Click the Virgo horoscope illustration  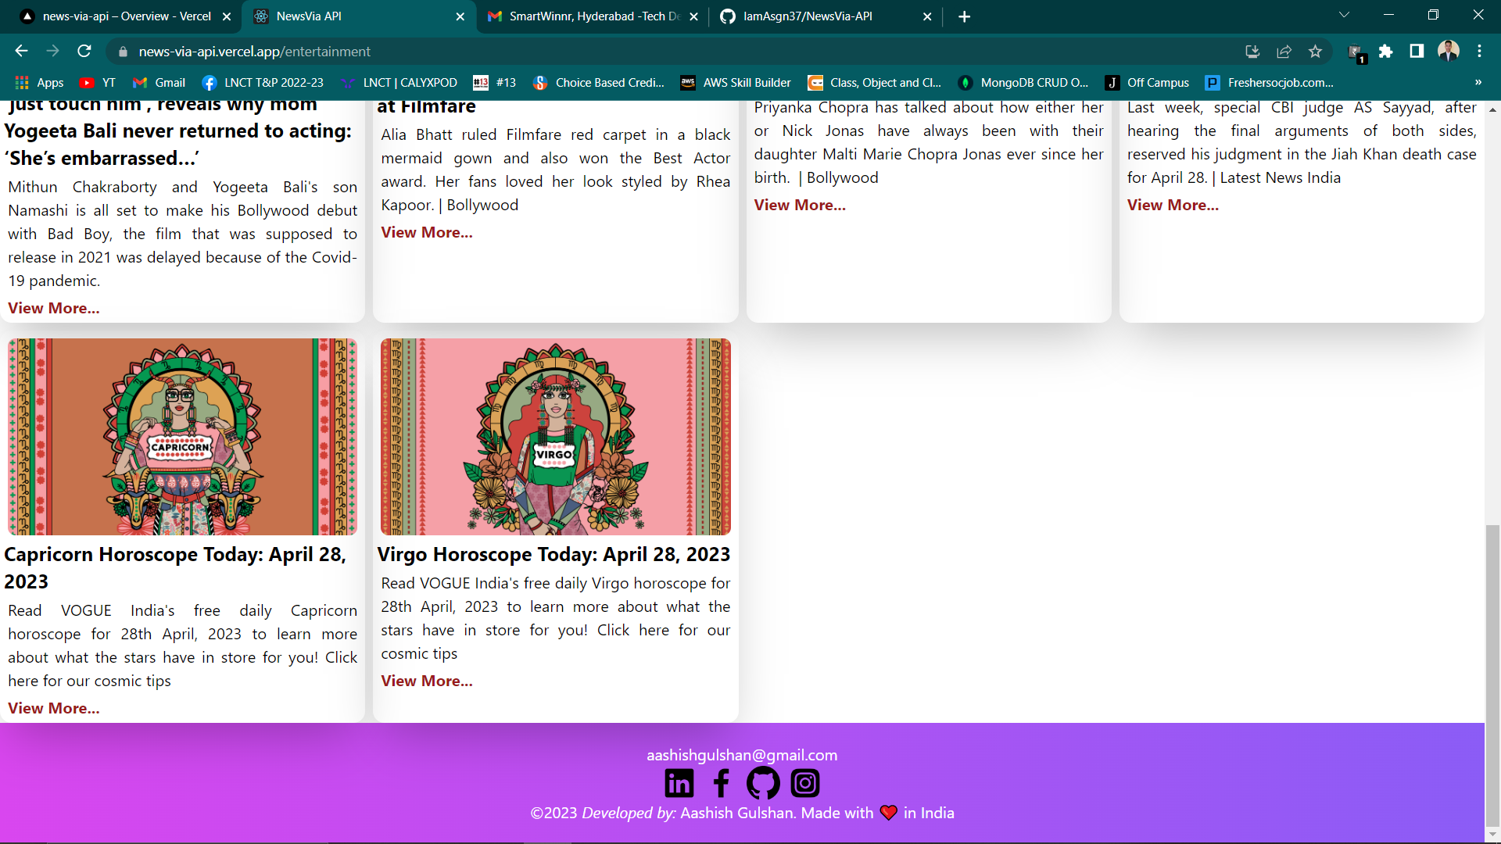tap(556, 437)
